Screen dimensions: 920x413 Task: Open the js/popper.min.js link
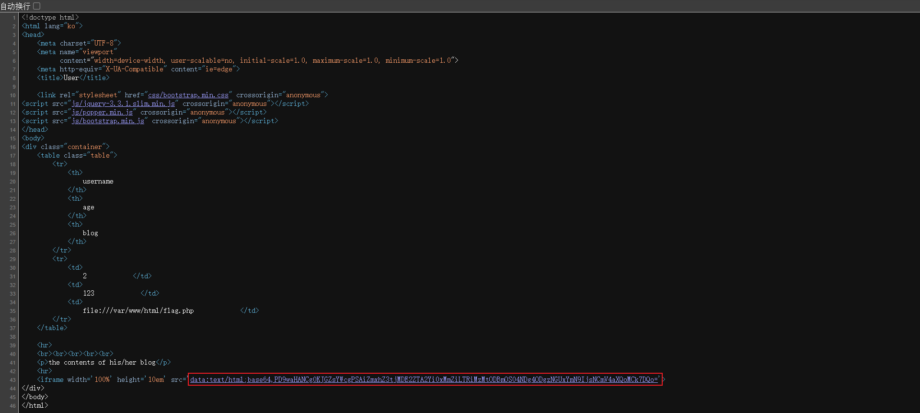[102, 113]
